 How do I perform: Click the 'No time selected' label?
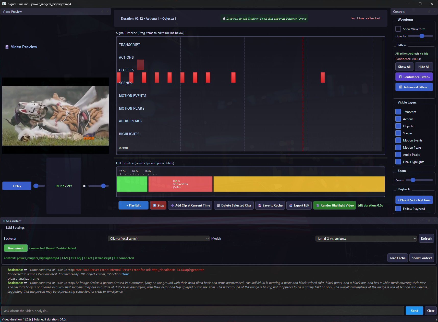pos(366,18)
